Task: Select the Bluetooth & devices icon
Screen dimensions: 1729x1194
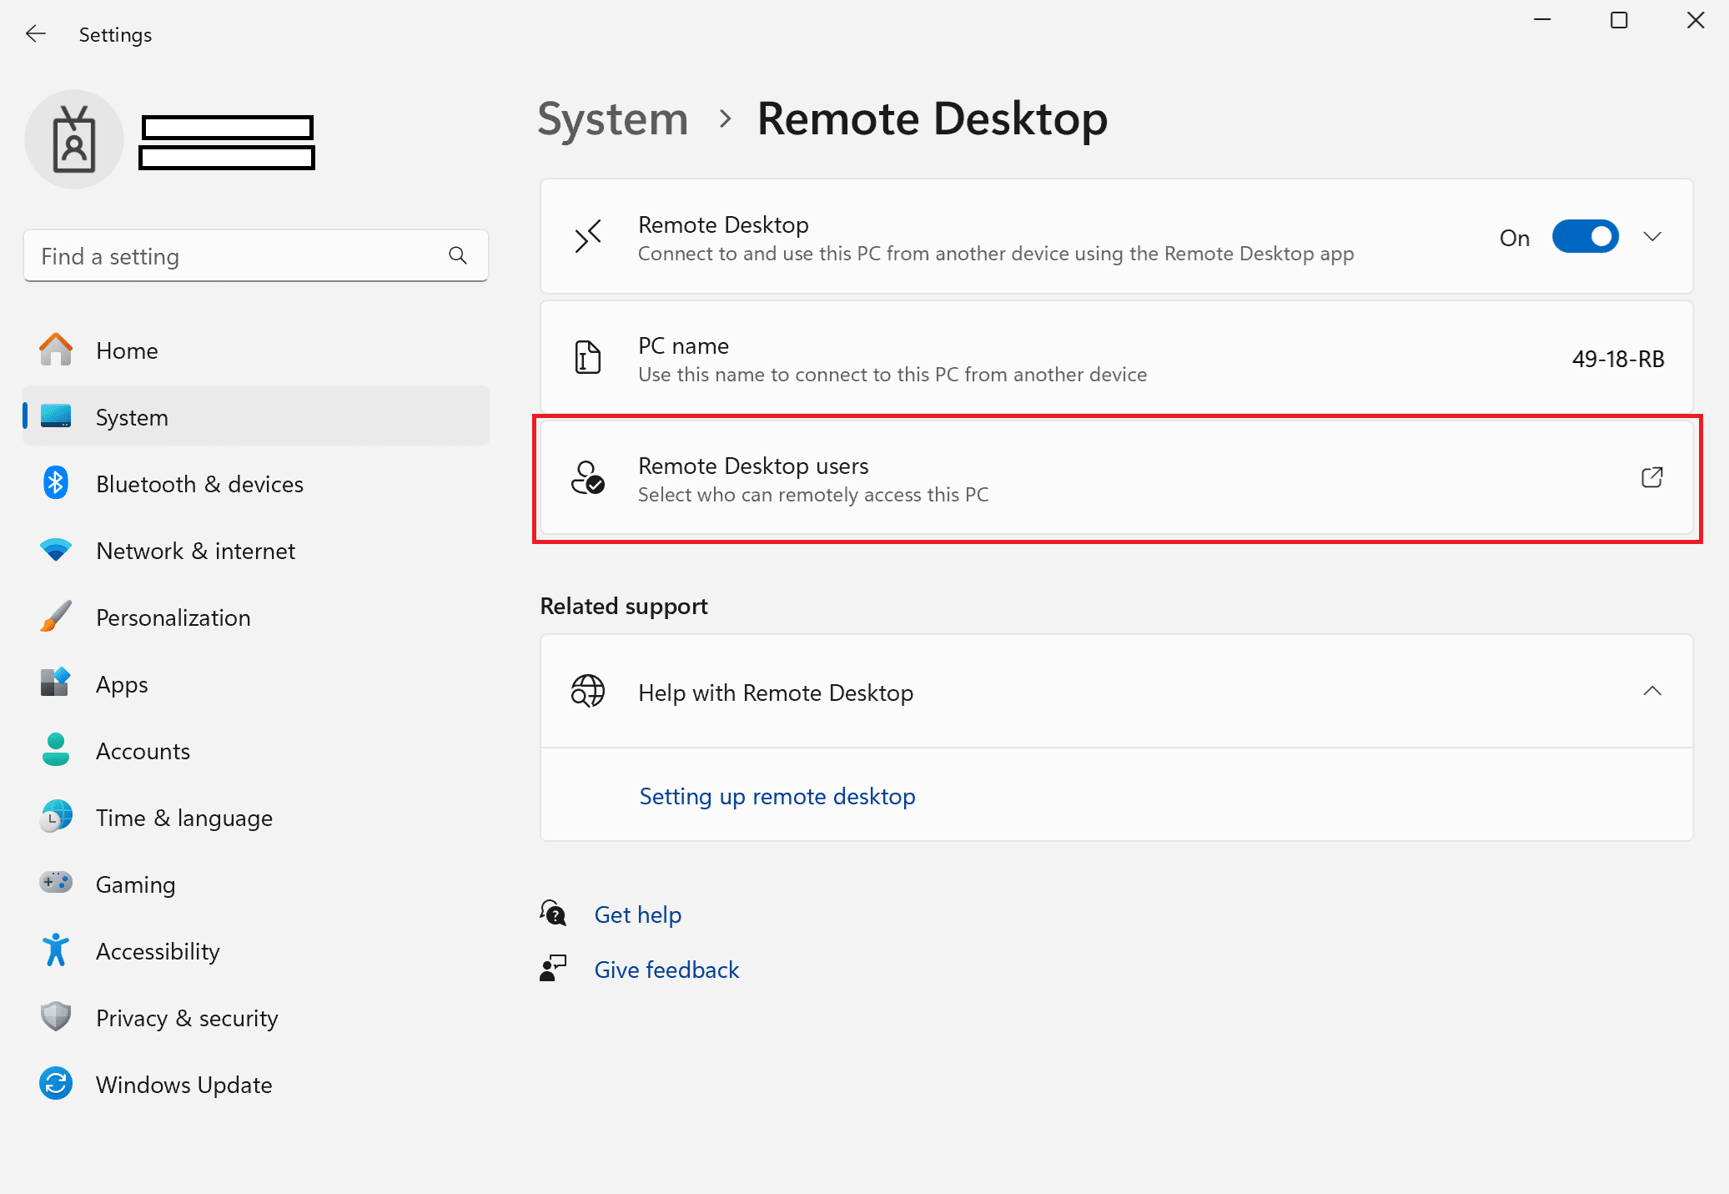Action: point(55,483)
